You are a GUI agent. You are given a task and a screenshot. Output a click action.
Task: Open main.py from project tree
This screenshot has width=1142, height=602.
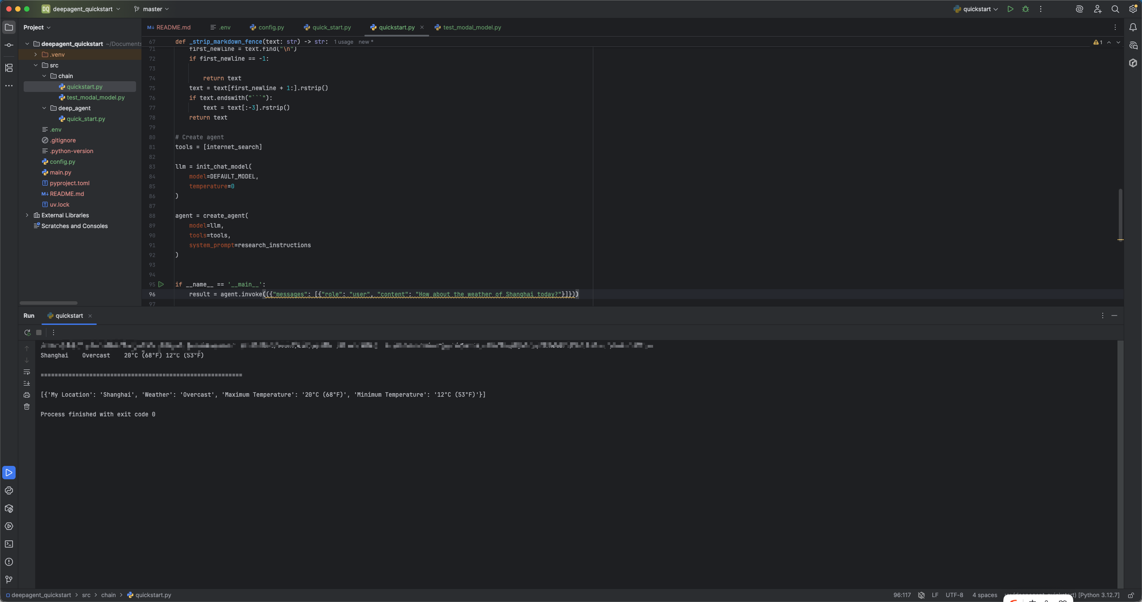(x=60, y=172)
